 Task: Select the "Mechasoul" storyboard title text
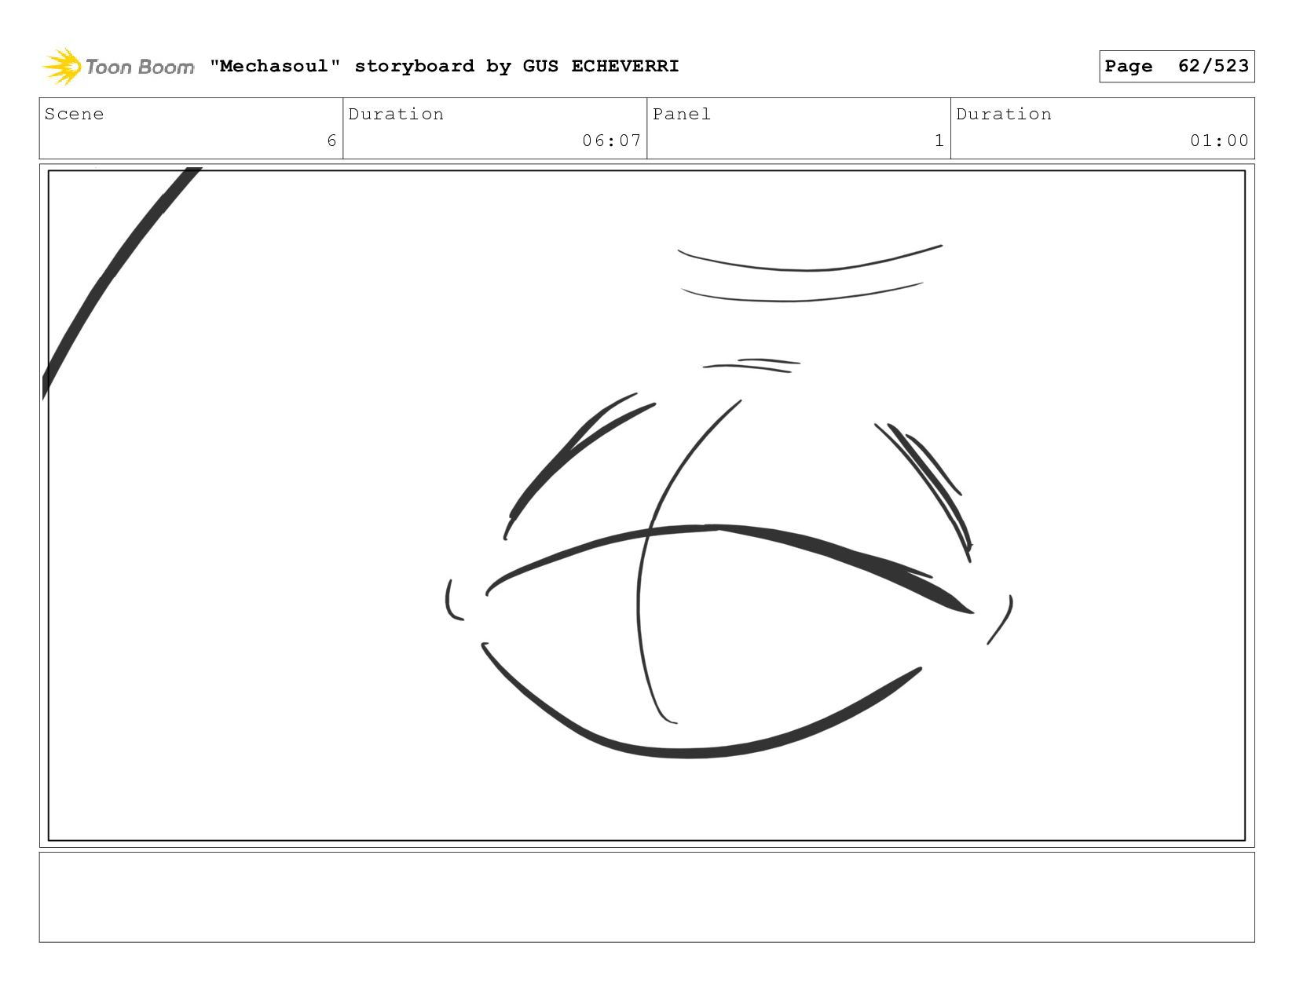click(444, 66)
